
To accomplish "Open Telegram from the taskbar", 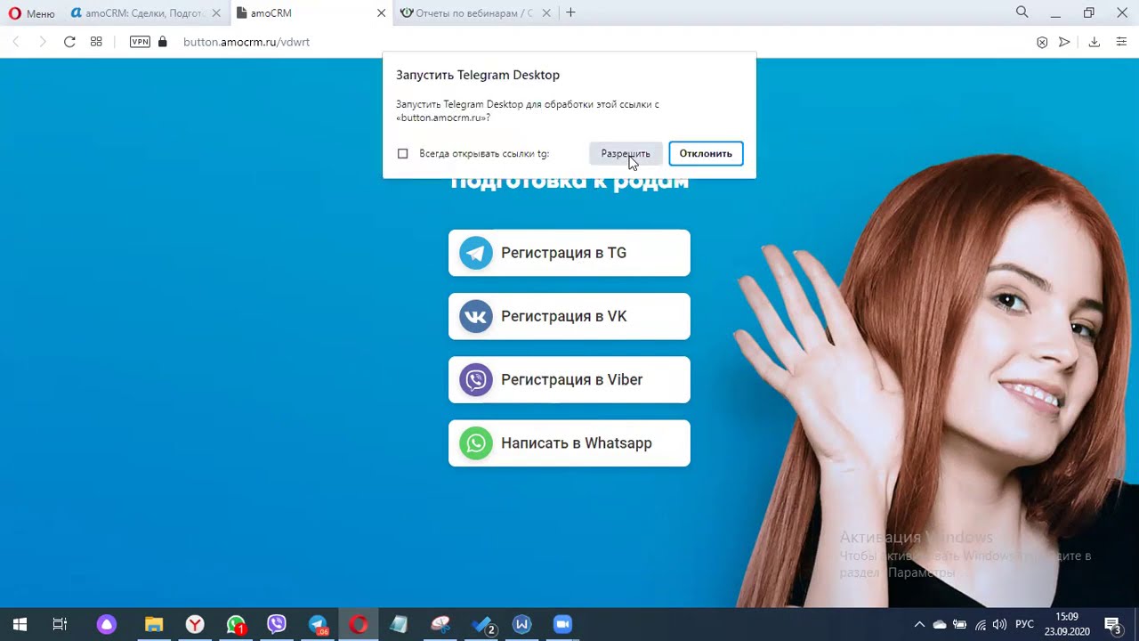I will point(318,624).
